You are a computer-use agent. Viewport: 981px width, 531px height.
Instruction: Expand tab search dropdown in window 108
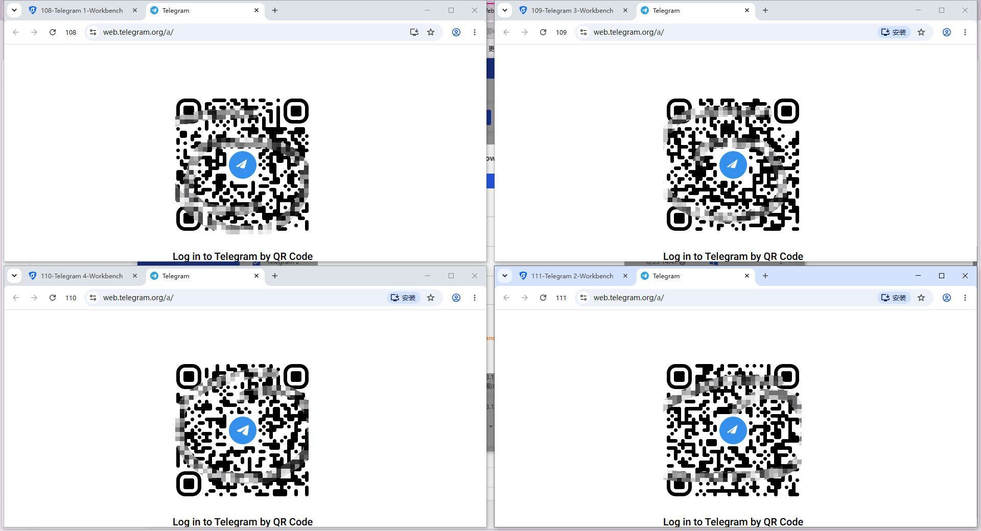[14, 10]
